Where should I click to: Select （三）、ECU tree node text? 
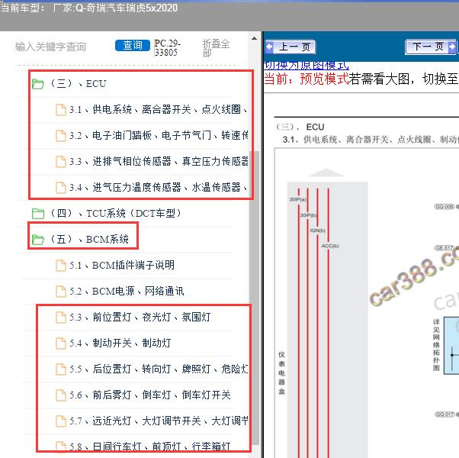click(78, 84)
